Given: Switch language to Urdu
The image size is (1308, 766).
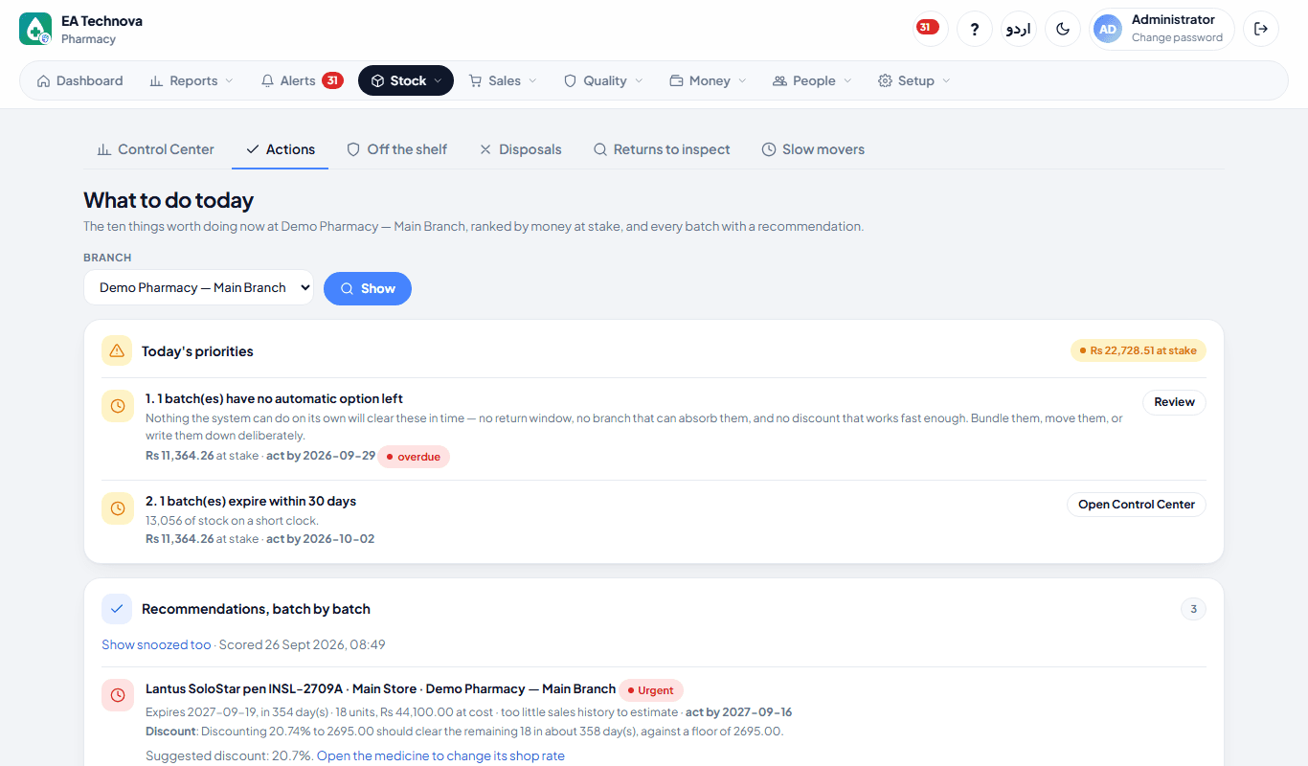Looking at the screenshot, I should click(x=1019, y=29).
